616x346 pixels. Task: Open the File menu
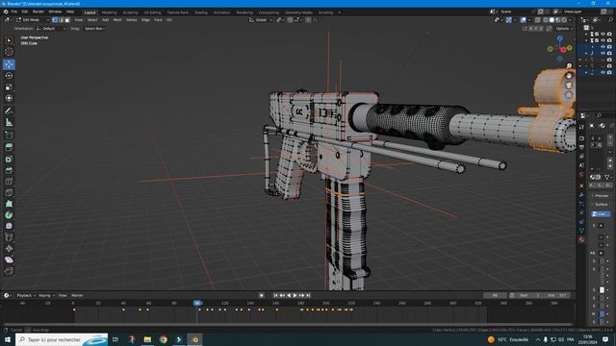(14, 12)
